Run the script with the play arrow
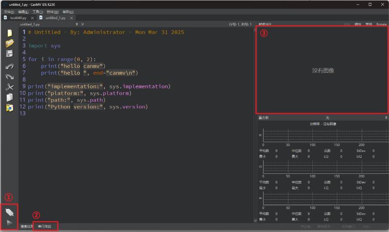The image size is (389, 232). (9, 222)
